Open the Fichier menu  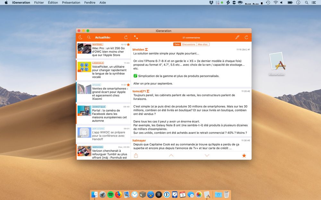click(39, 3)
